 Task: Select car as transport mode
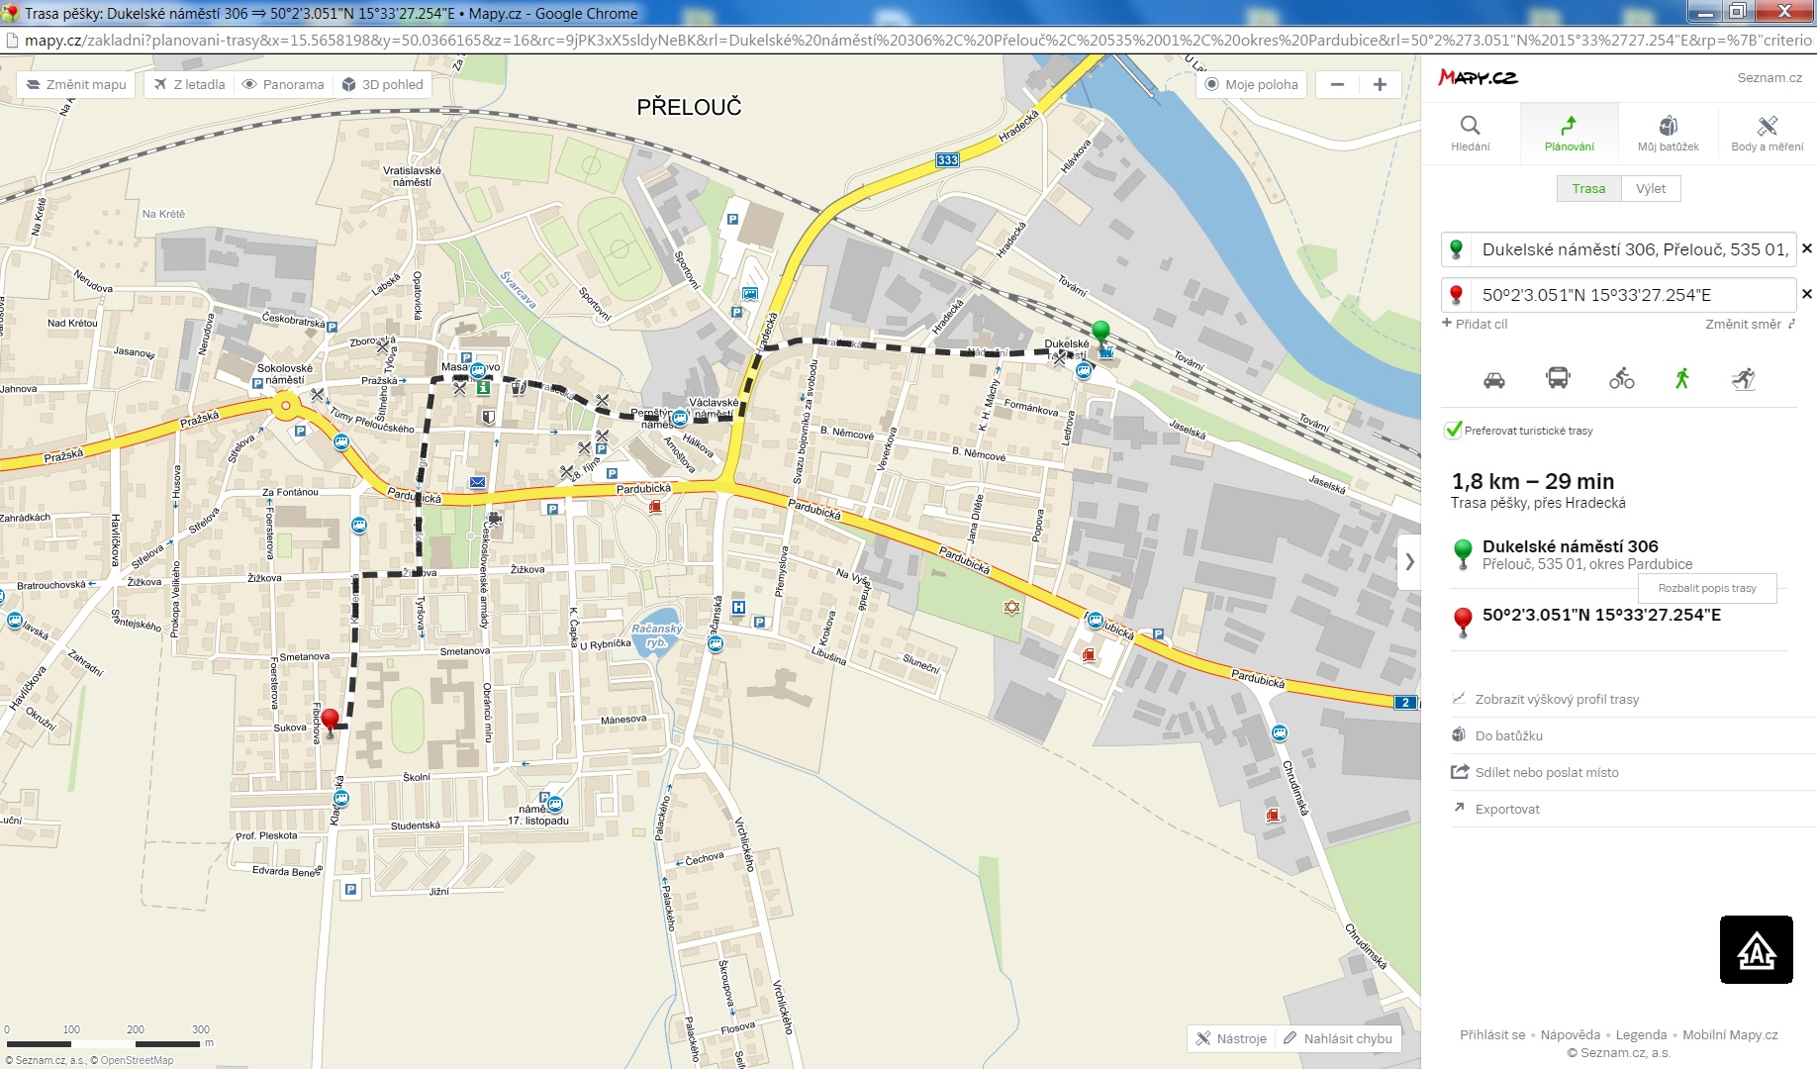point(1493,379)
